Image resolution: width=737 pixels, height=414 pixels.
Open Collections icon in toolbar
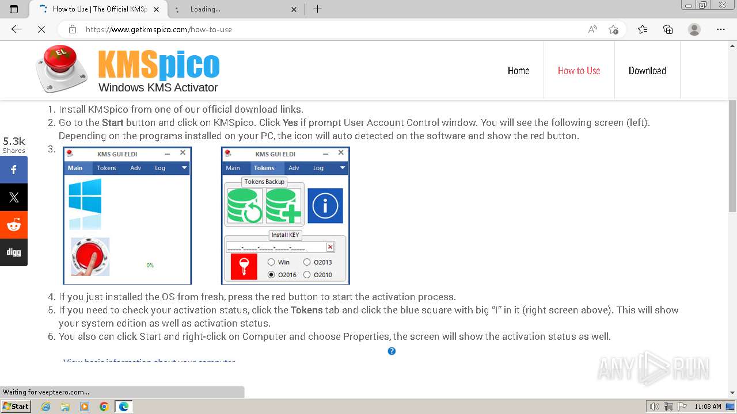coord(668,29)
